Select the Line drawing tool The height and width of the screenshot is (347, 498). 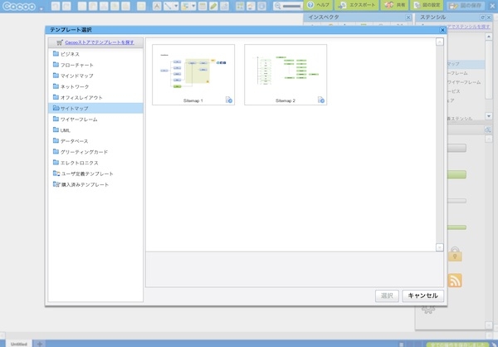pos(168,6)
